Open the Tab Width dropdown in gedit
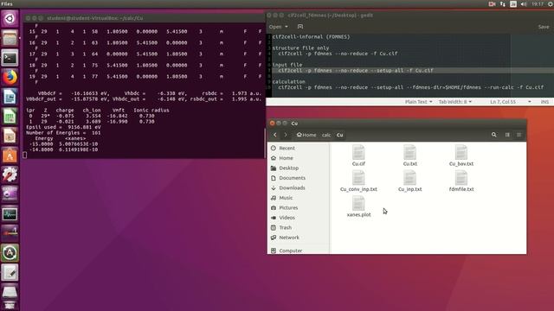The image size is (554, 311). (x=455, y=102)
